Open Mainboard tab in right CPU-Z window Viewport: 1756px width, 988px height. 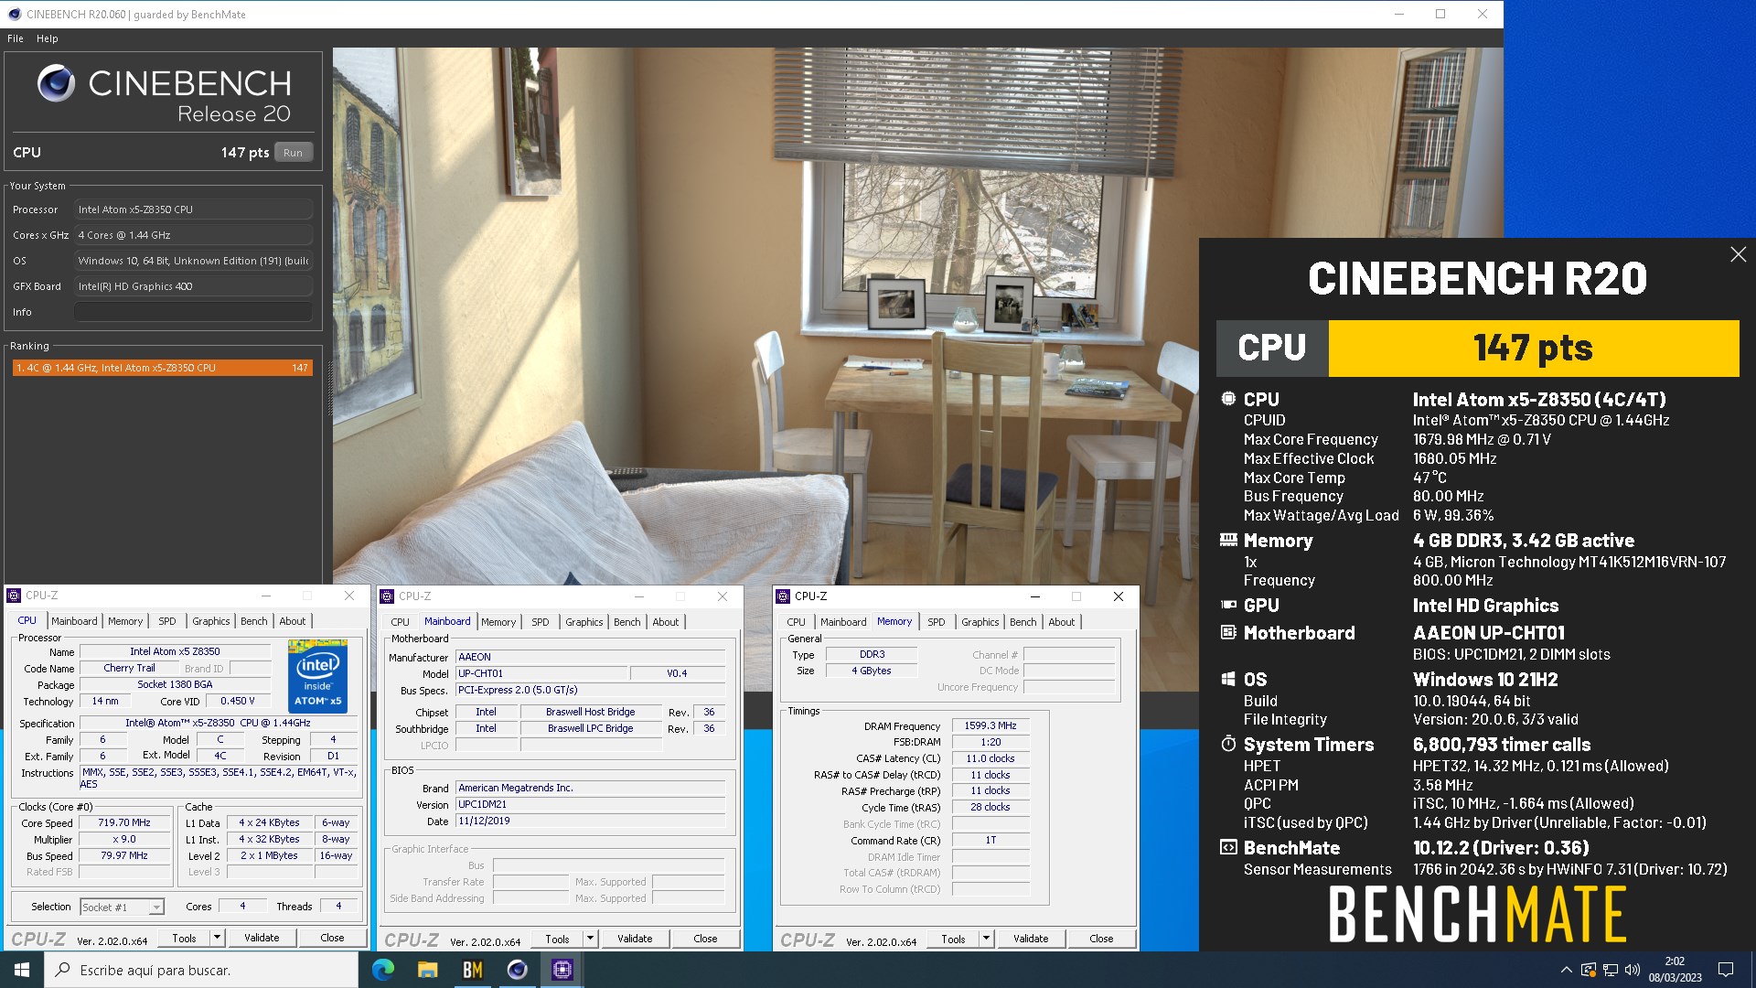click(x=843, y=622)
